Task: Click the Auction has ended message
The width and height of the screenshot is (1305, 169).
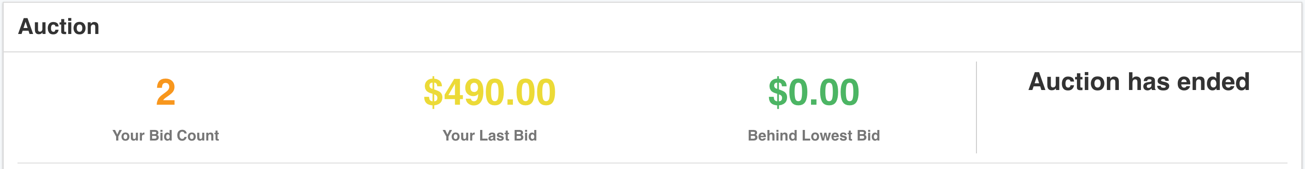Action: (1139, 82)
